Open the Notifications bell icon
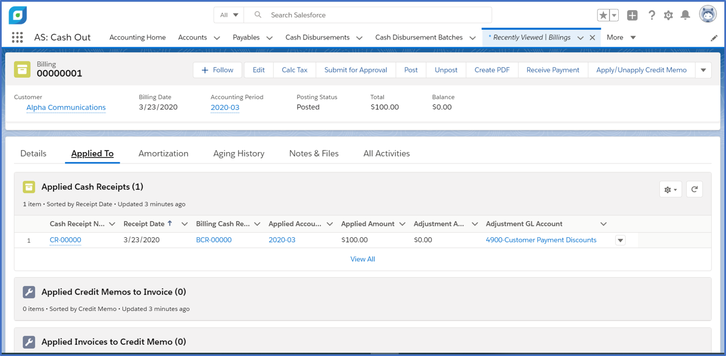This screenshot has height=356, width=726. (x=685, y=15)
